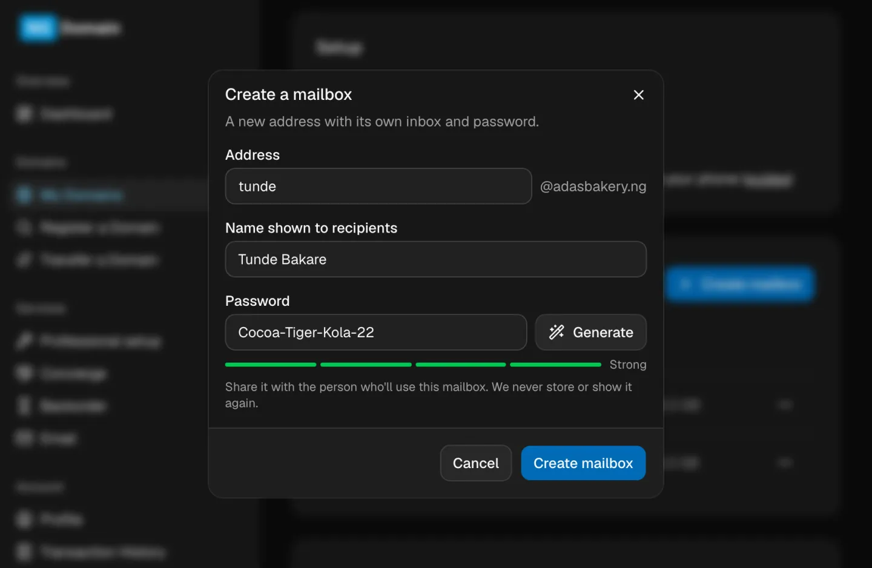
Task: Click the password sharing hint text
Action: [x=429, y=395]
